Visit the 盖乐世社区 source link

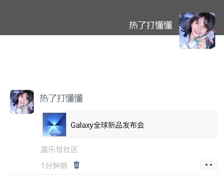(59, 149)
